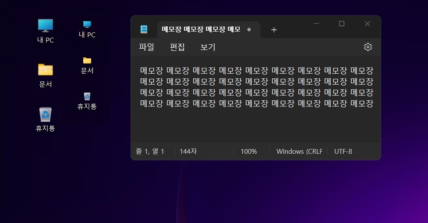Open Notepad settings with the gear icon
The image size is (428, 223).
pyautogui.click(x=368, y=47)
